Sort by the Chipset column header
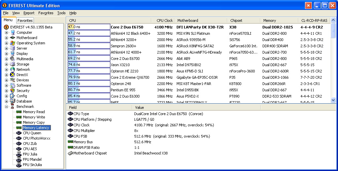This screenshot has width=338, height=171. 244,21
